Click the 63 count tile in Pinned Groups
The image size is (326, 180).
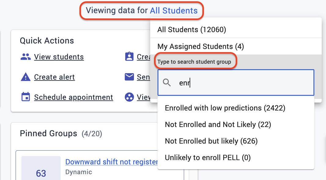coord(41,168)
